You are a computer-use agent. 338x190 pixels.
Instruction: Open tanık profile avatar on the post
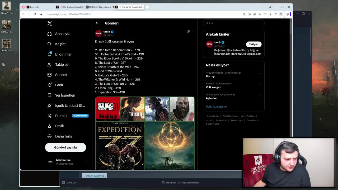pos(98,34)
